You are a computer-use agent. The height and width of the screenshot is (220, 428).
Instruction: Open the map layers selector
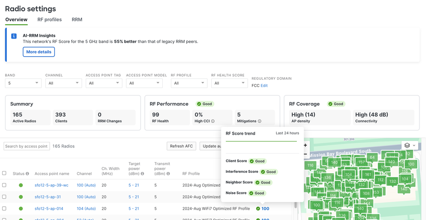pos(410,146)
